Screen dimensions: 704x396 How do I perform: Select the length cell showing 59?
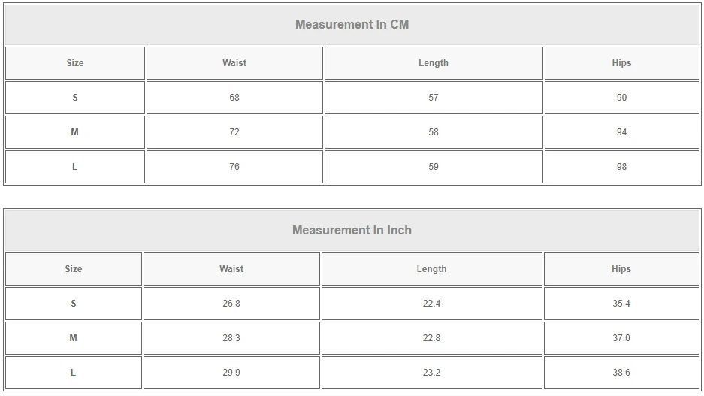[434, 167]
